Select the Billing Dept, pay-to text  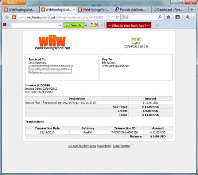tap(109, 63)
